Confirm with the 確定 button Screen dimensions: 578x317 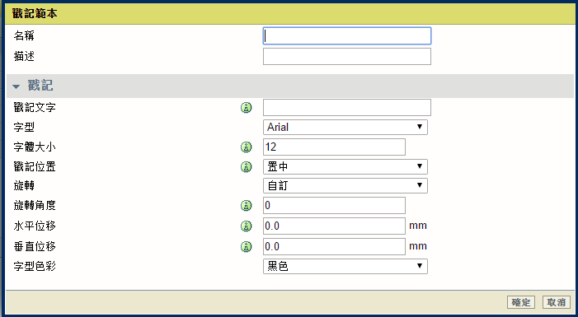coord(521,302)
